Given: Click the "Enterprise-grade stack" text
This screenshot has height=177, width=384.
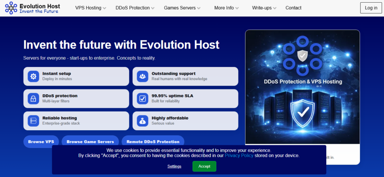Looking at the screenshot, I should pos(61,123).
